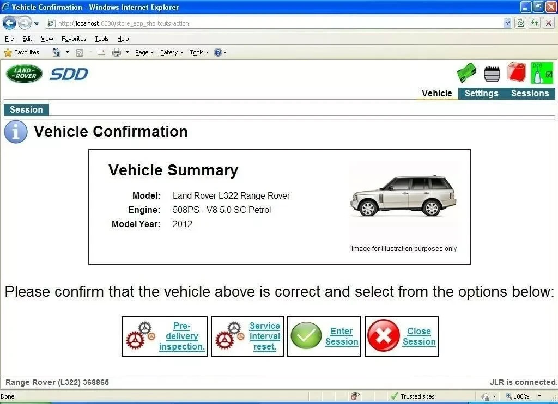Click the Land Rover logo
This screenshot has height=404, width=558.
(24, 74)
